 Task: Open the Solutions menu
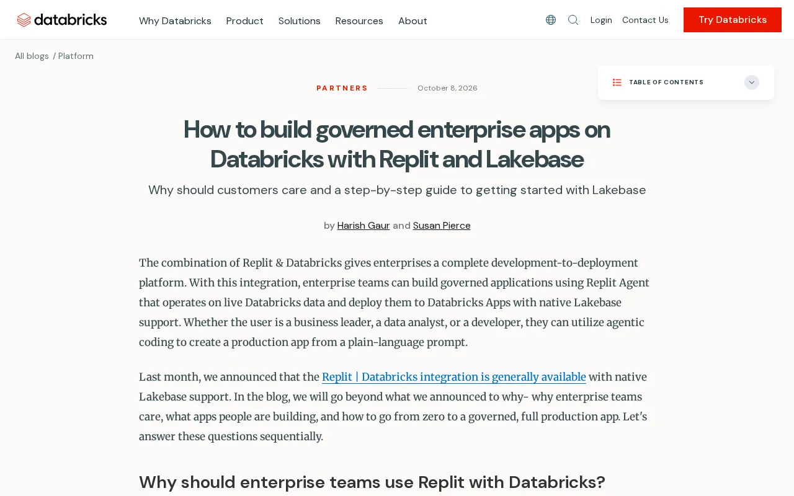point(300,20)
